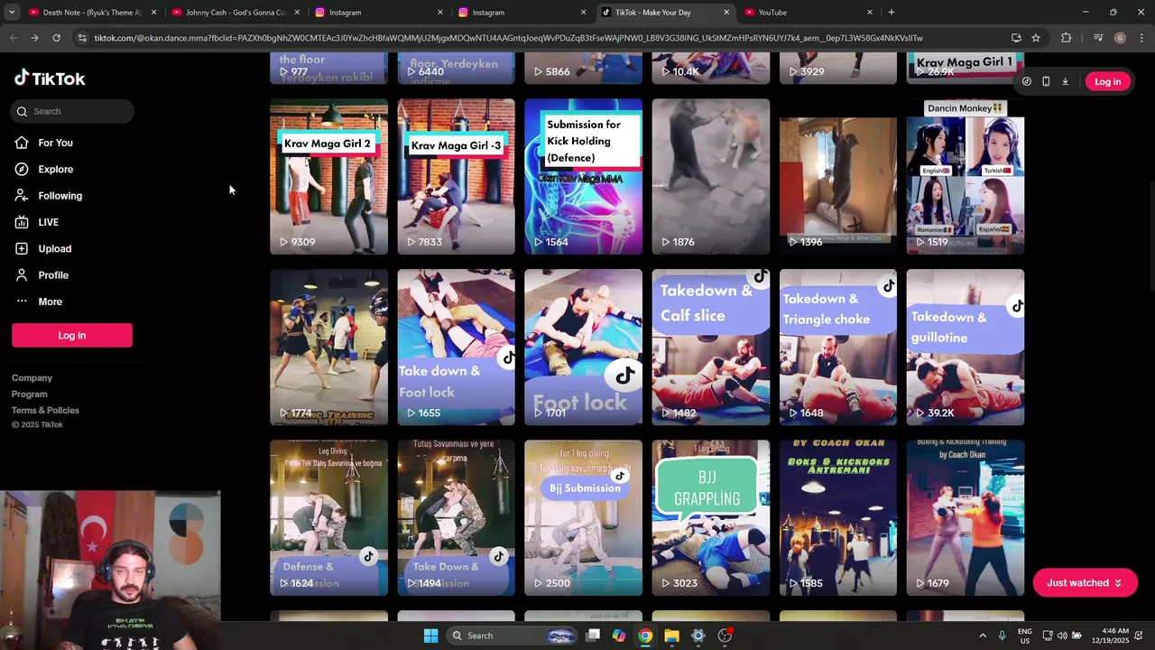This screenshot has height=650, width=1155.
Task: Switch to the YouTube tab
Action: pos(809,13)
